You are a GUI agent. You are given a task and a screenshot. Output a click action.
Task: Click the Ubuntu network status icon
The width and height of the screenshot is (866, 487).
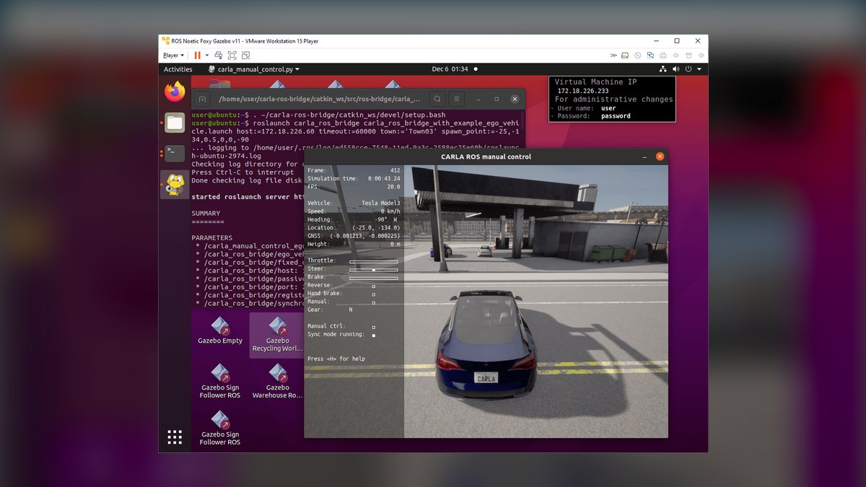[x=663, y=69]
